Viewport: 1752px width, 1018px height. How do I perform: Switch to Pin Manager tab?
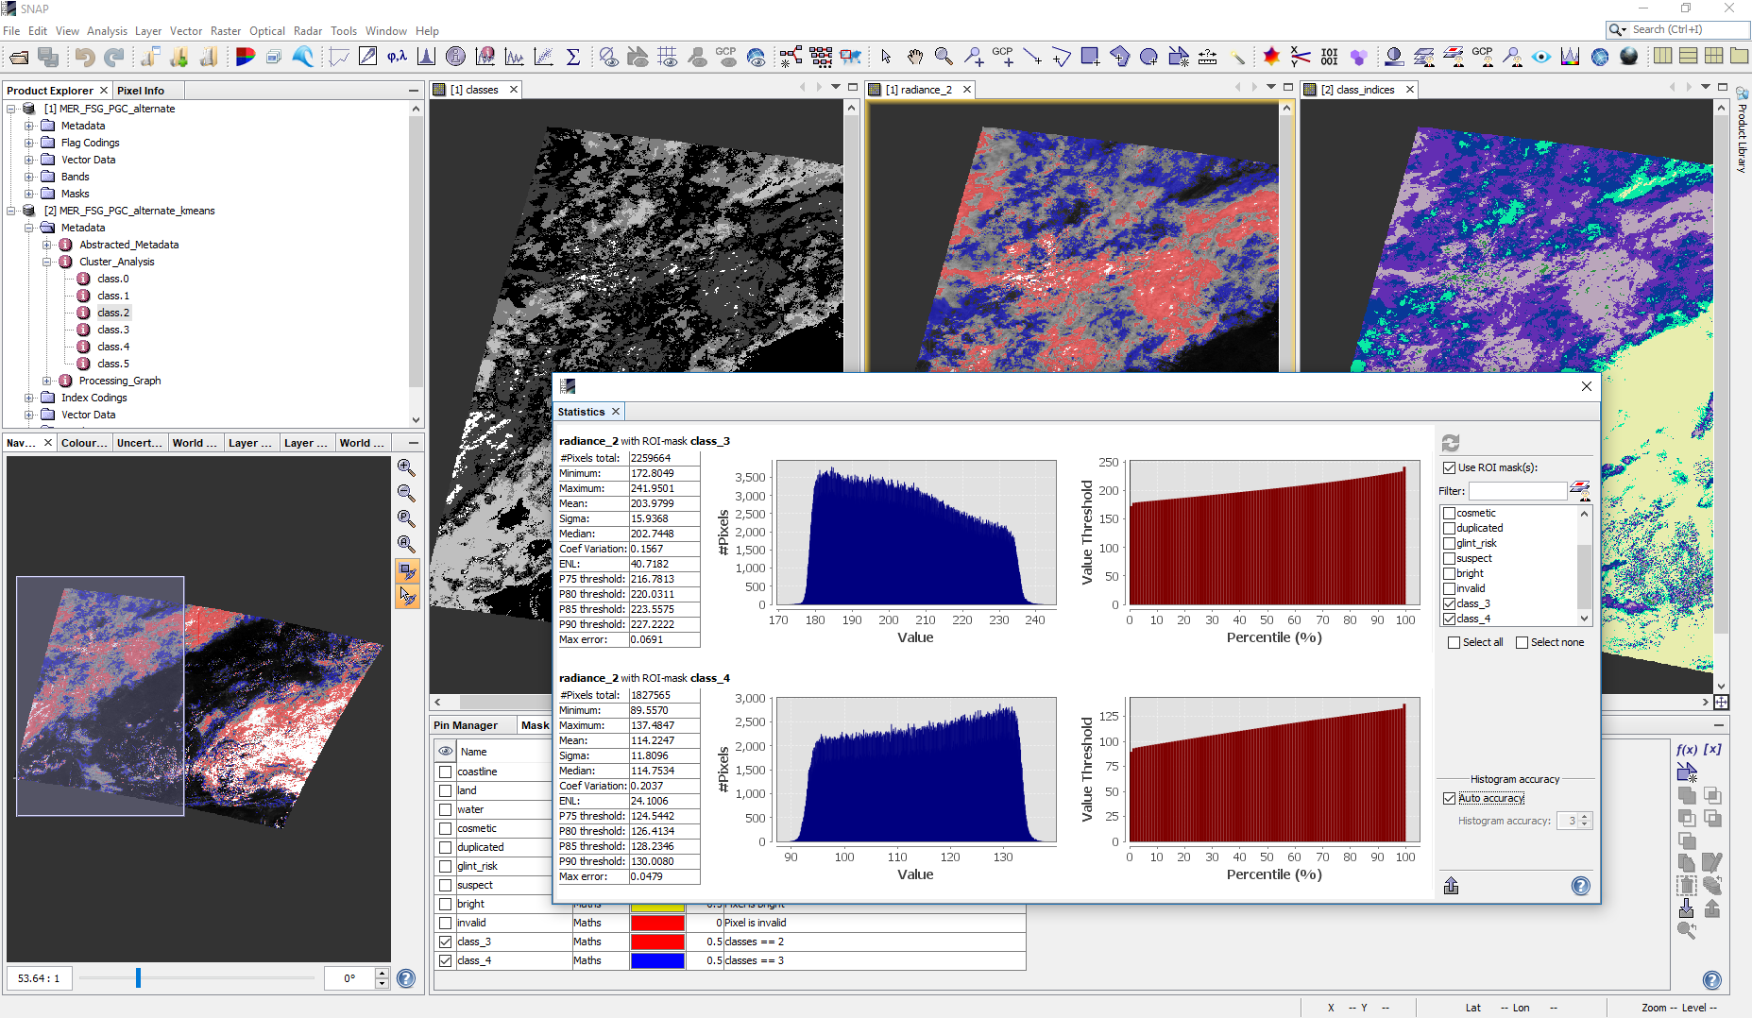pos(466,725)
